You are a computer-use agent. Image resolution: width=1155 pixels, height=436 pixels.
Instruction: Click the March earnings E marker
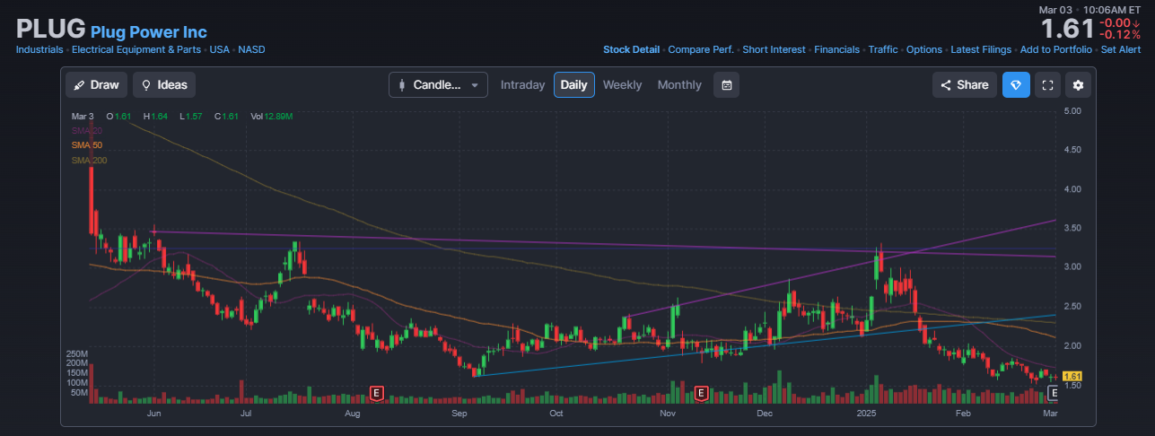click(1054, 392)
